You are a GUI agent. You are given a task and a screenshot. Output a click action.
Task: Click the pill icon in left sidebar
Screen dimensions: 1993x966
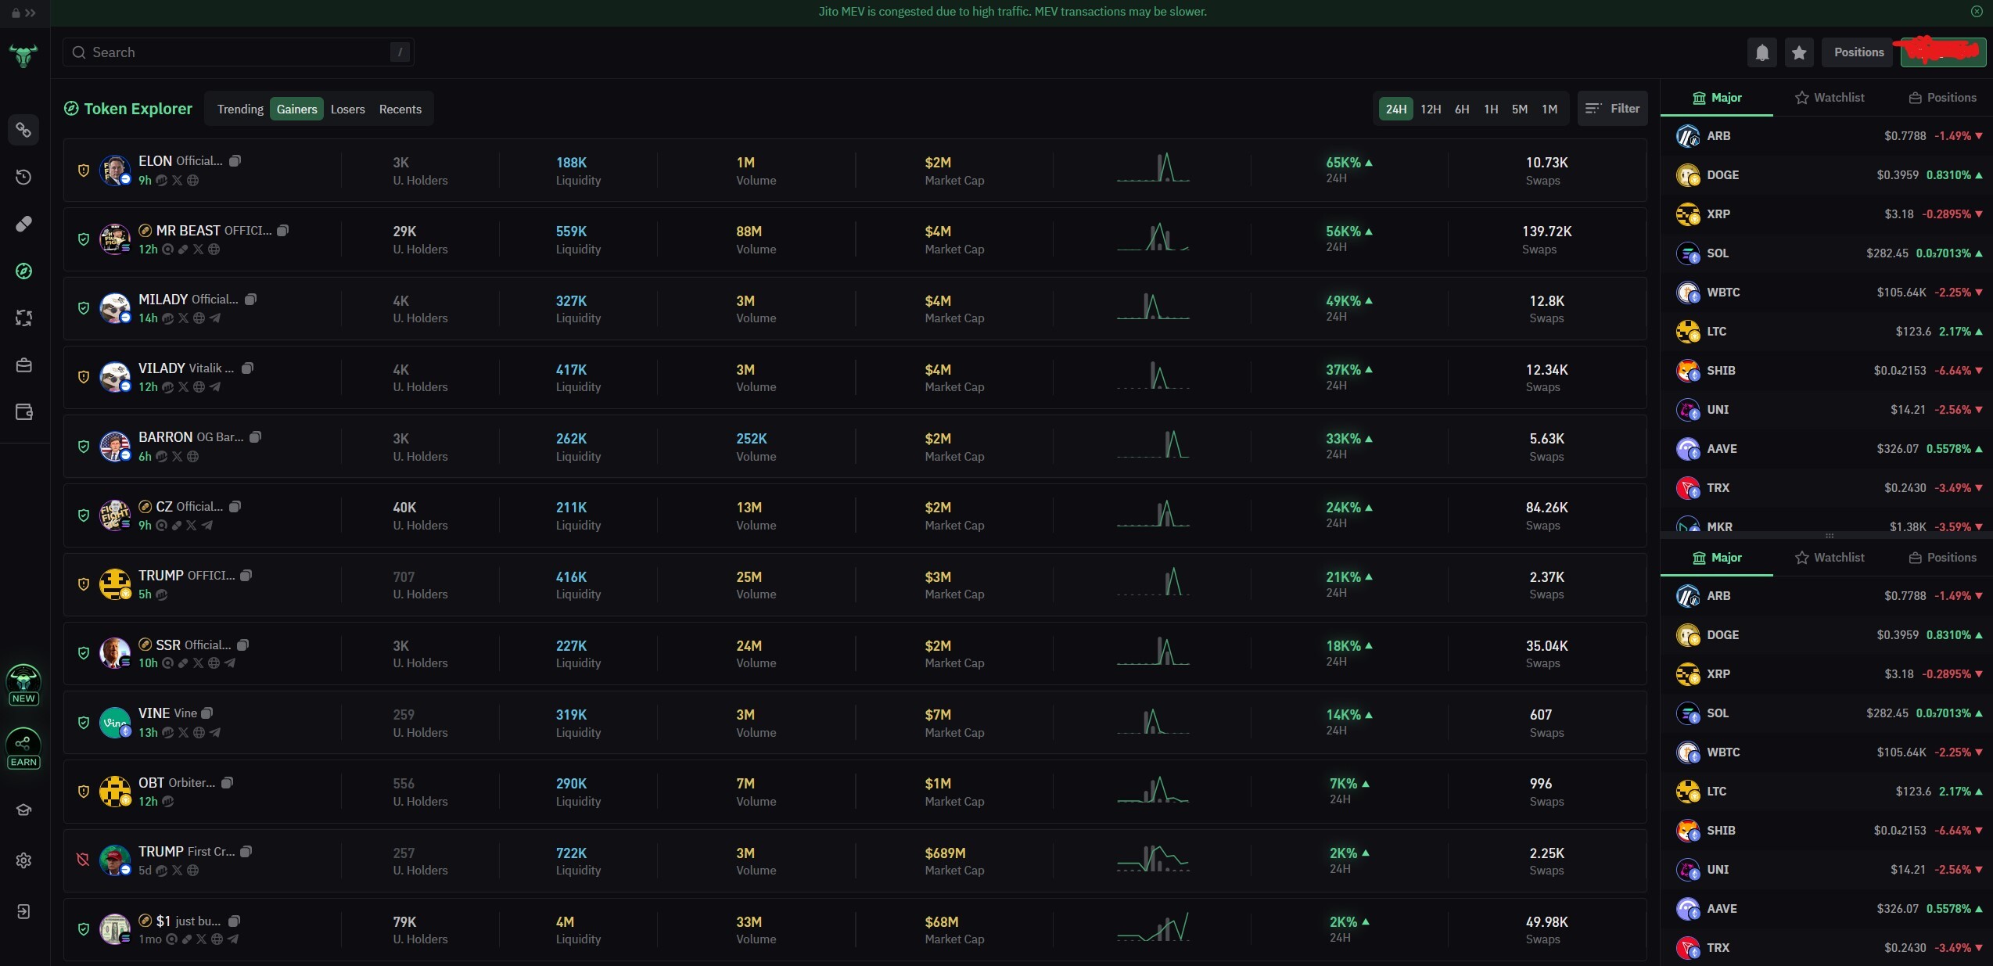(23, 224)
